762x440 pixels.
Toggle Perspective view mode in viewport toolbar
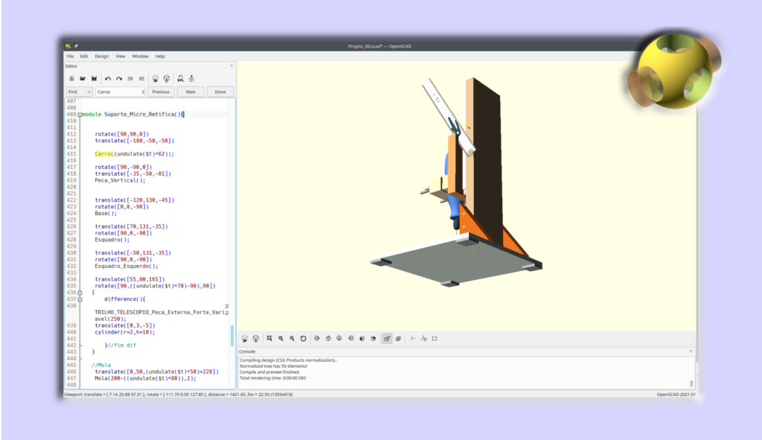point(387,339)
